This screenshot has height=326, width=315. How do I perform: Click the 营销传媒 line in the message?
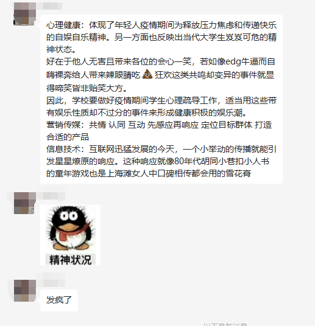tap(159, 125)
